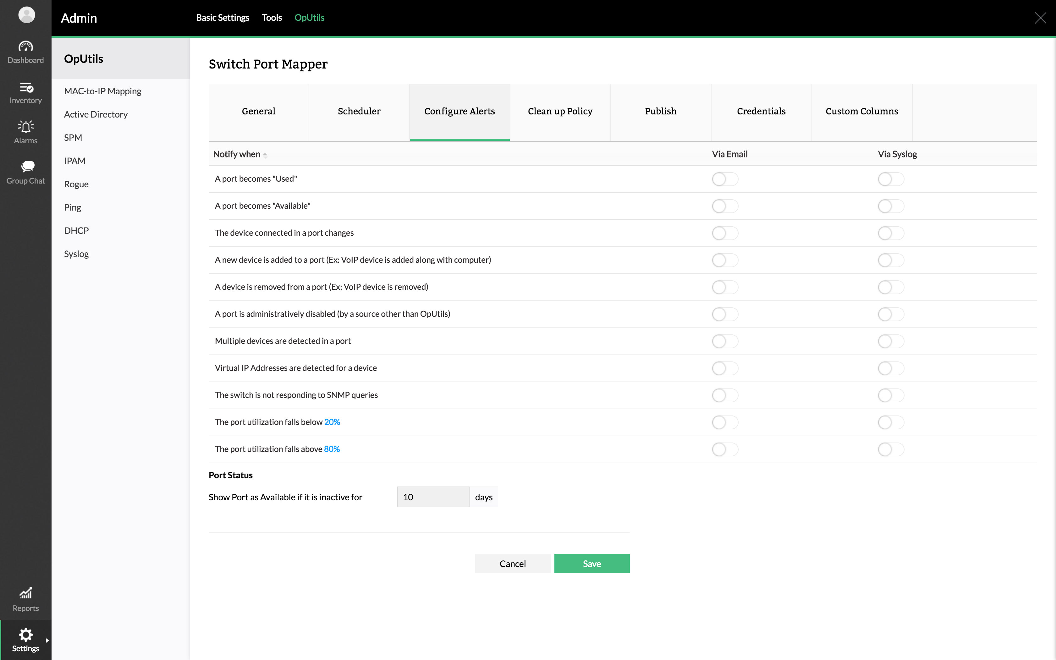Enable email alert for port becomes "Used"
Viewport: 1056px width, 660px height.
click(725, 179)
